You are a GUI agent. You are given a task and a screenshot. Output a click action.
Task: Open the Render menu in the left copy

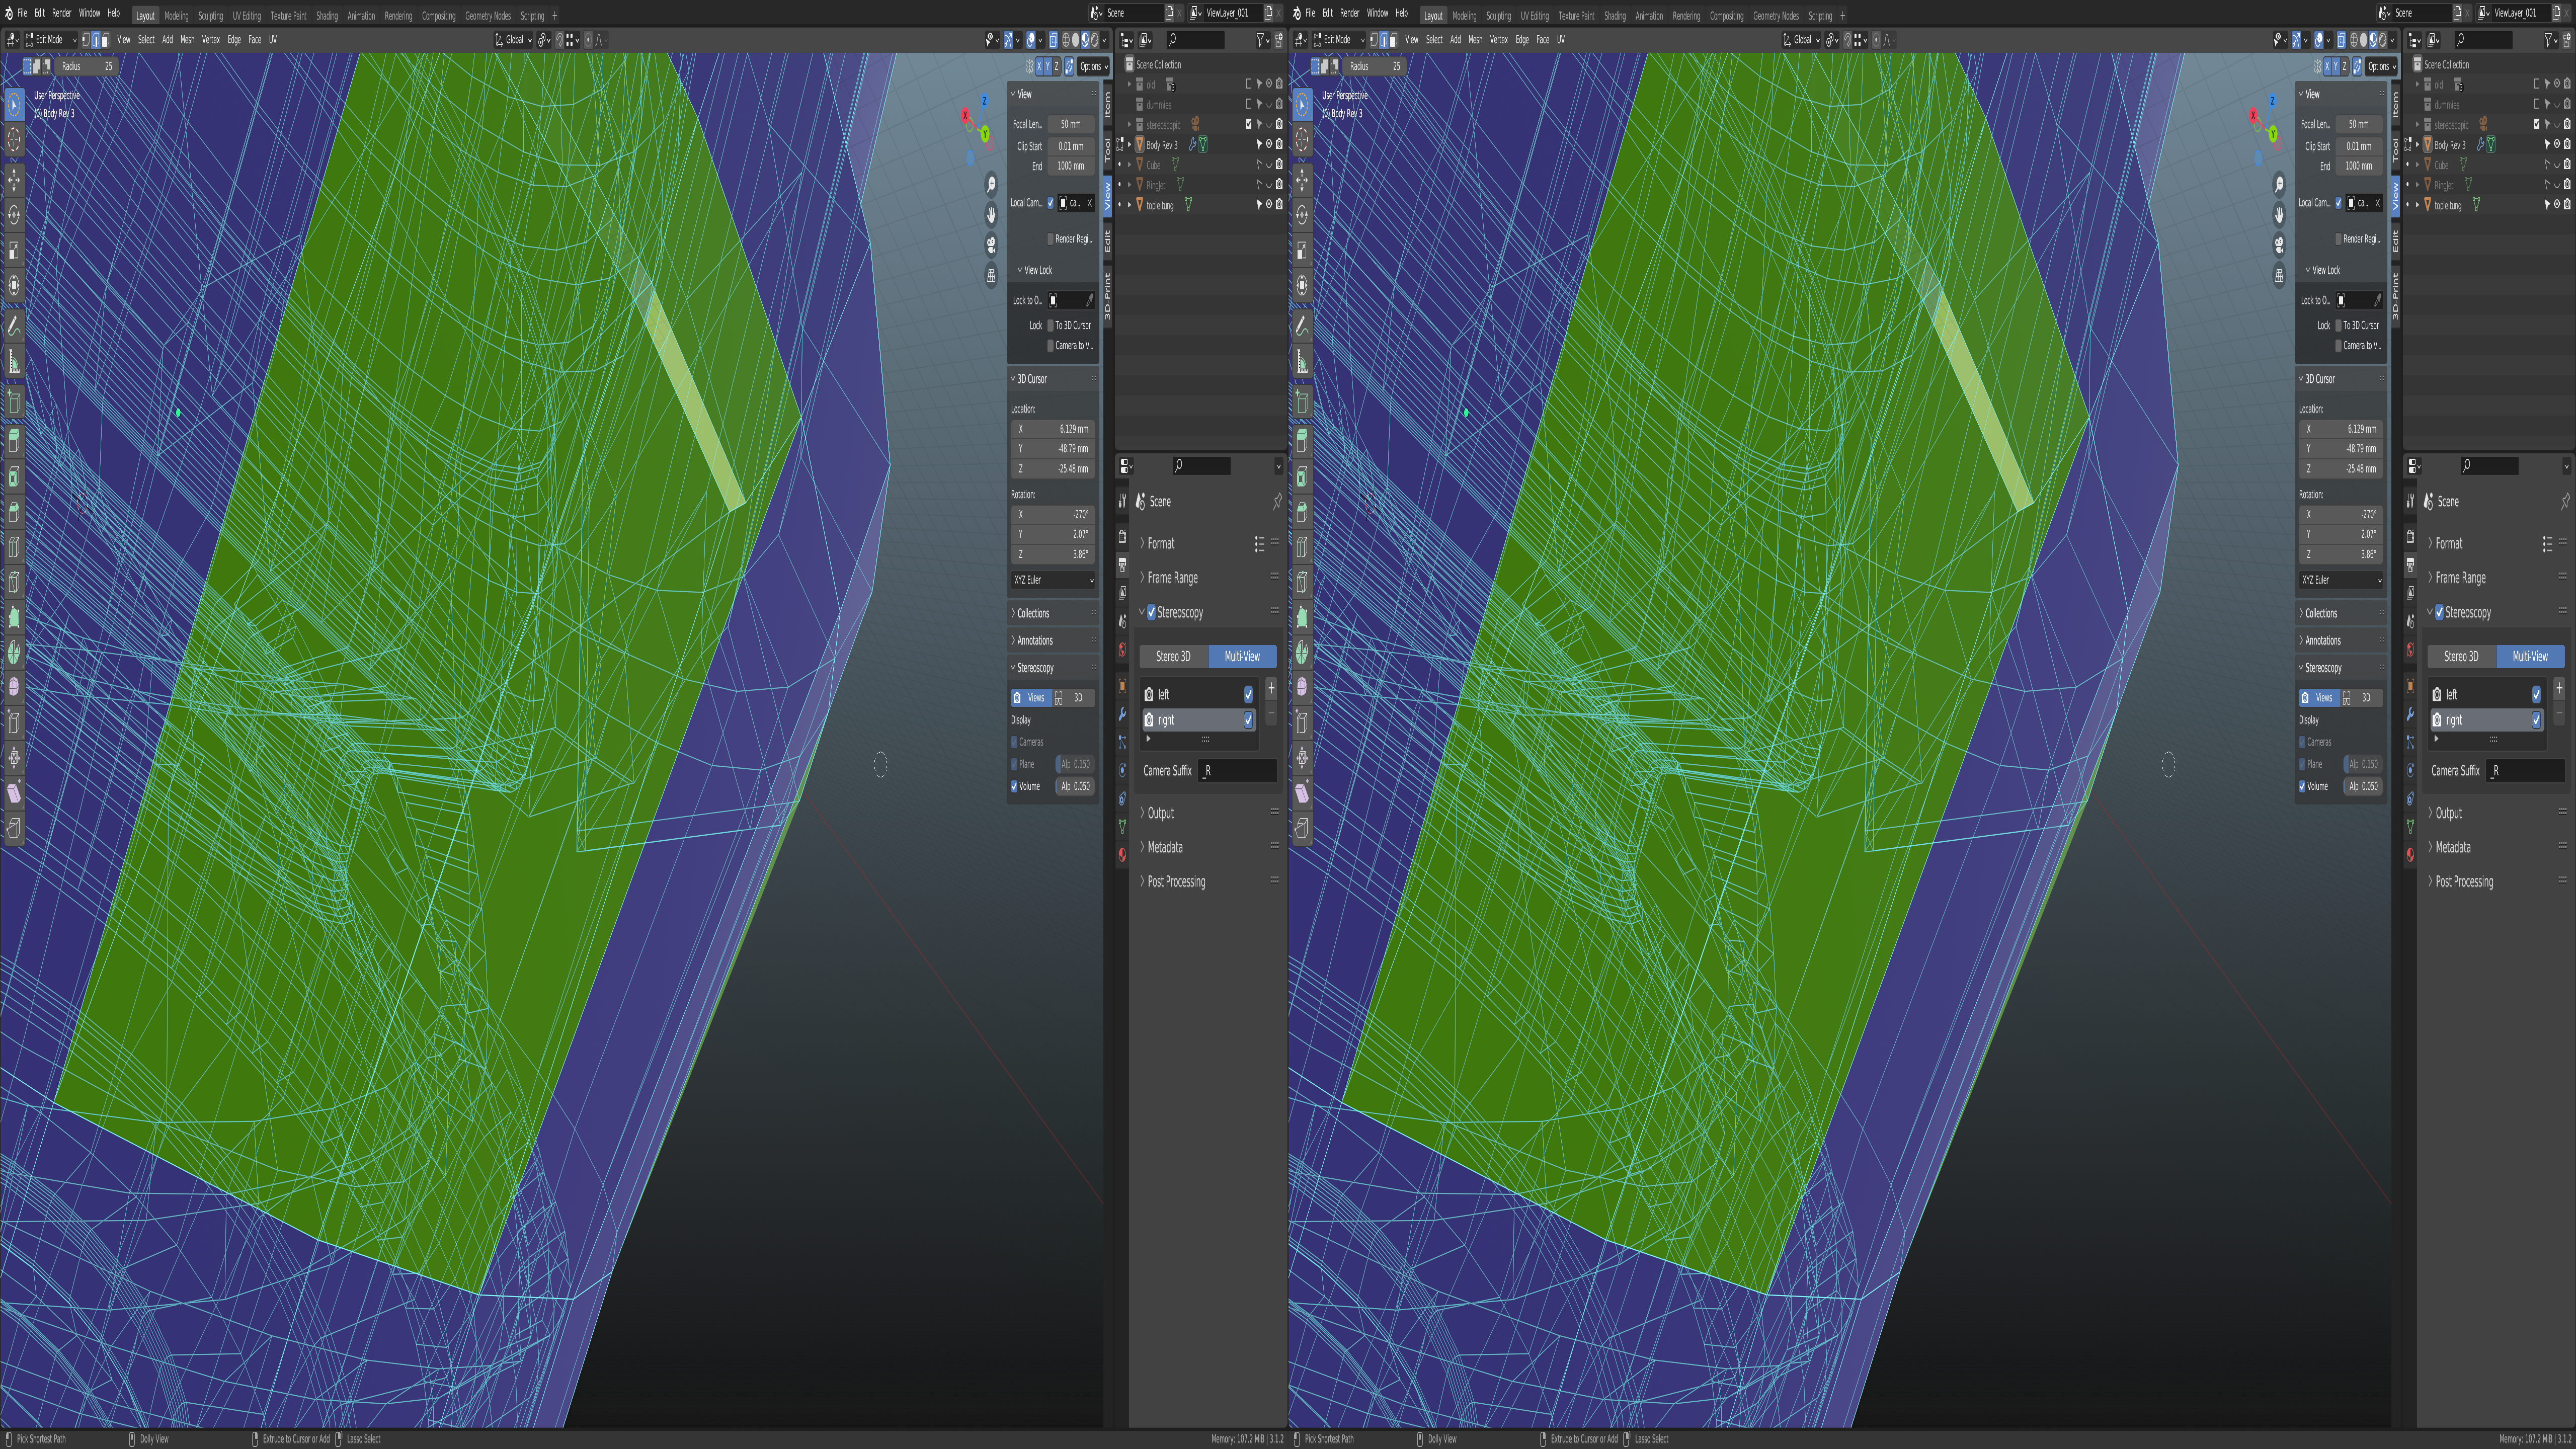[x=62, y=13]
